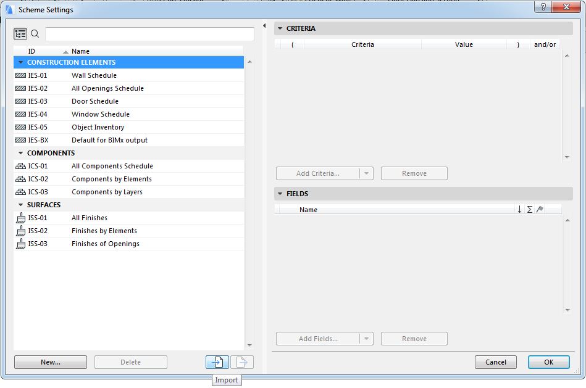586x388 pixels.
Task: Collapse the COMPONENTS group
Action: [x=20, y=153]
